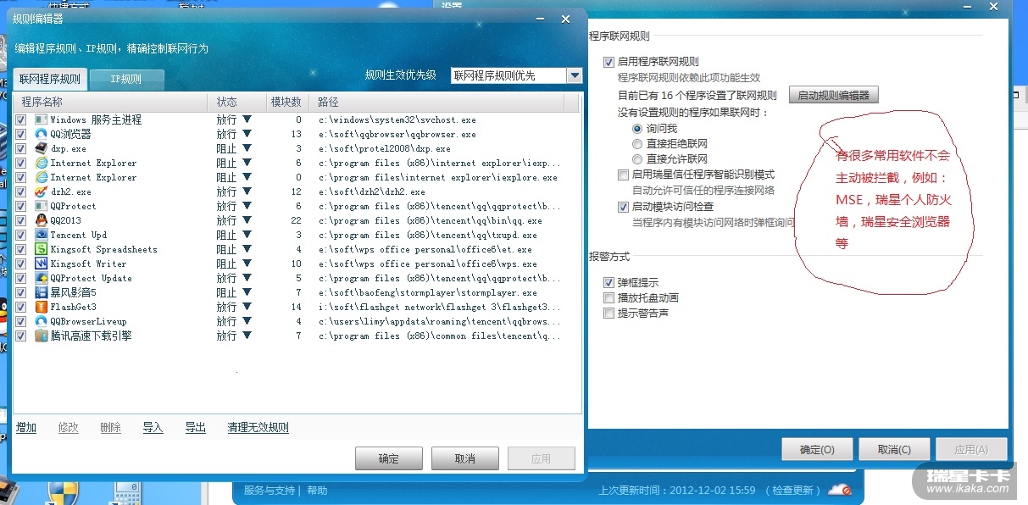
Task: Toggle 启动模块访问检查 checkbox
Action: pos(623,207)
